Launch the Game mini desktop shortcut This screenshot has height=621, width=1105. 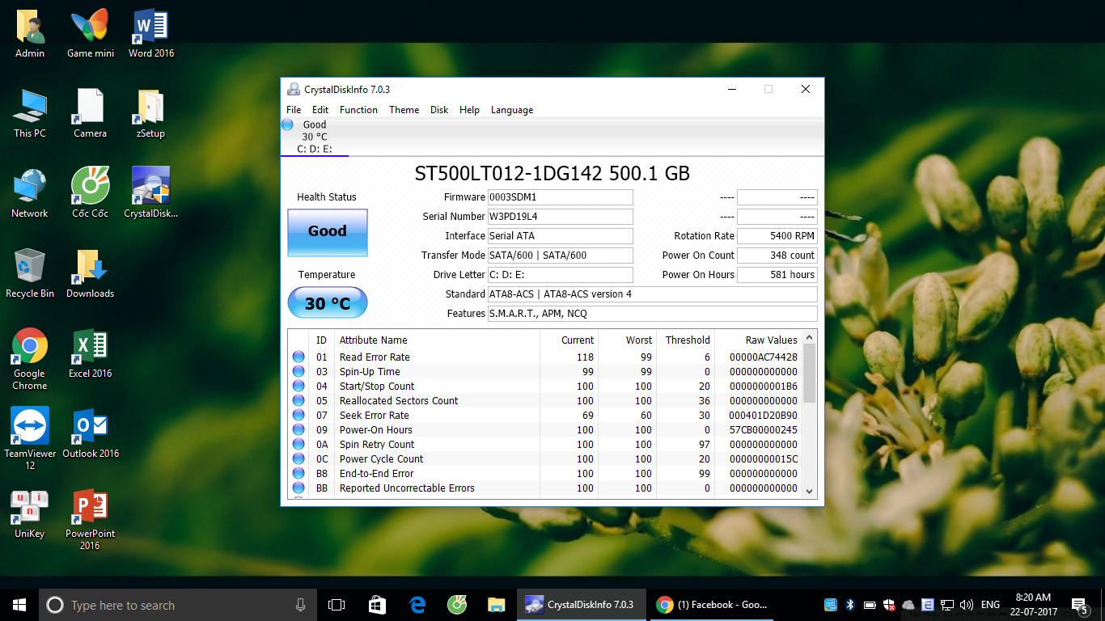[x=90, y=34]
